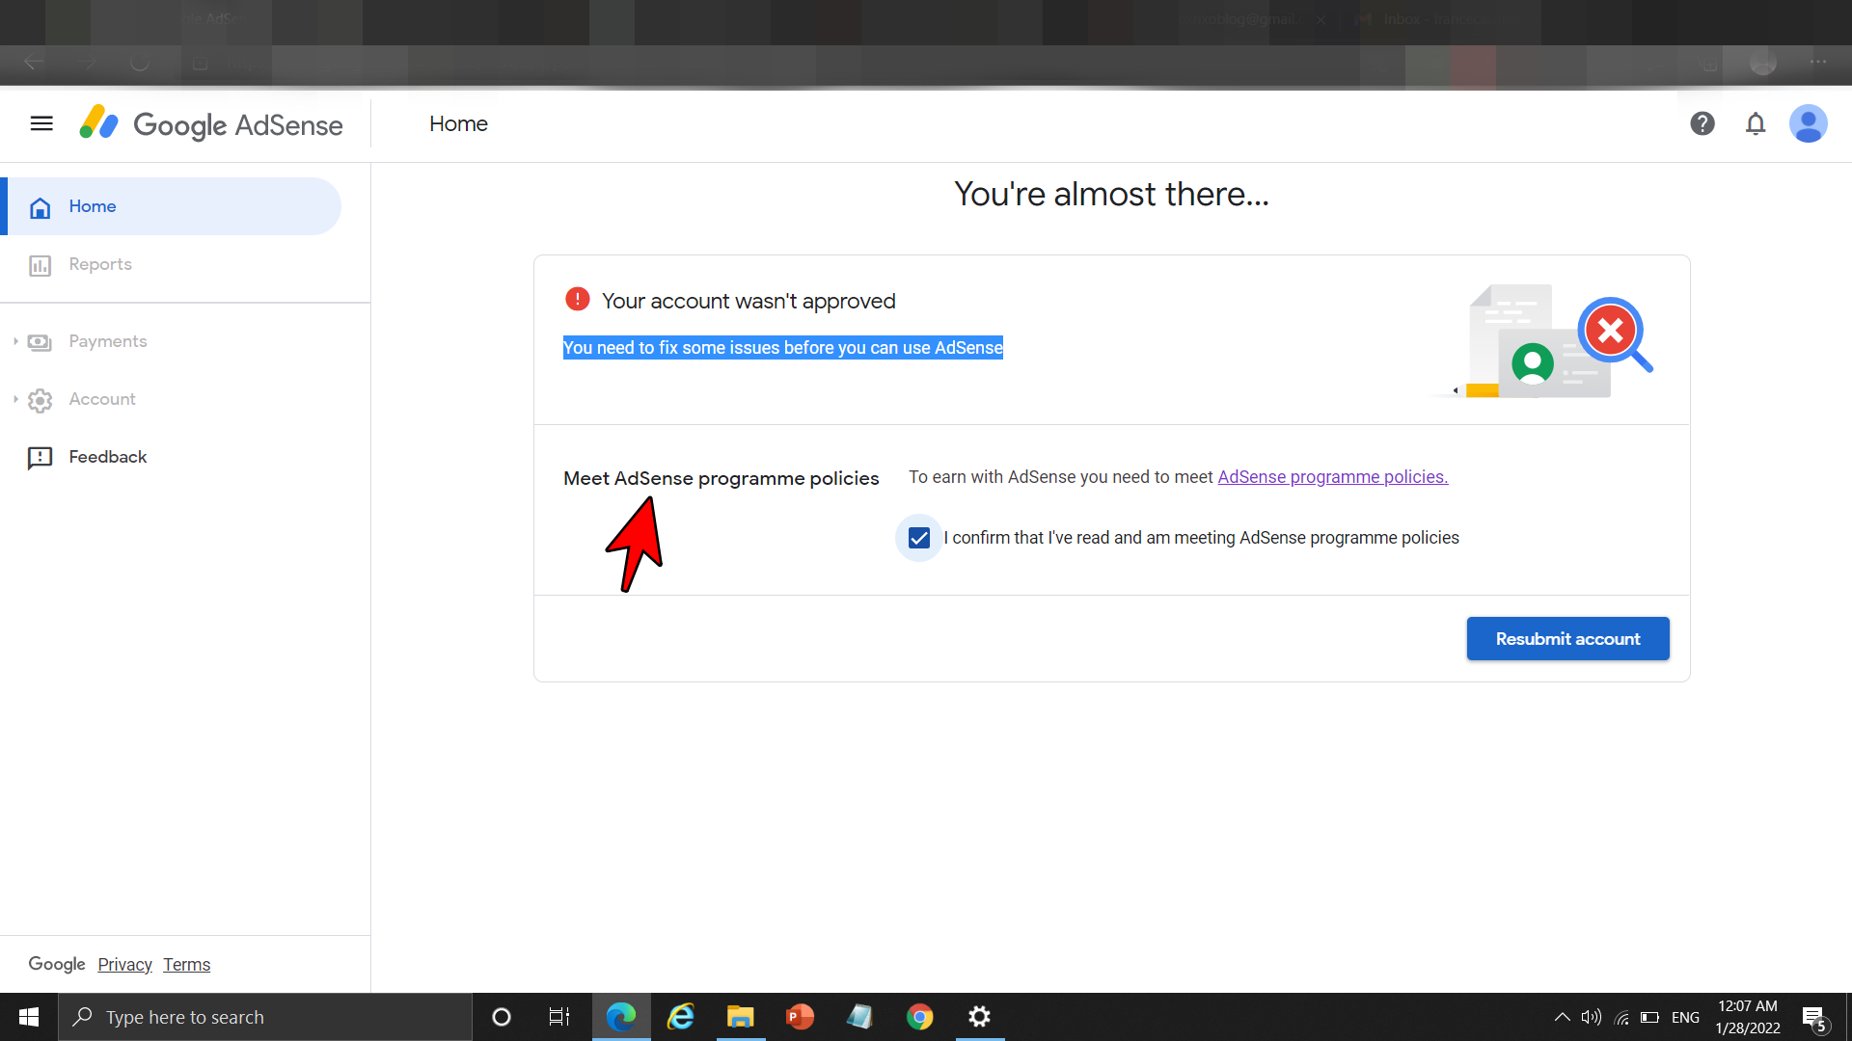The width and height of the screenshot is (1852, 1041).
Task: Open Settings gear on taskbar
Action: [x=980, y=1017]
